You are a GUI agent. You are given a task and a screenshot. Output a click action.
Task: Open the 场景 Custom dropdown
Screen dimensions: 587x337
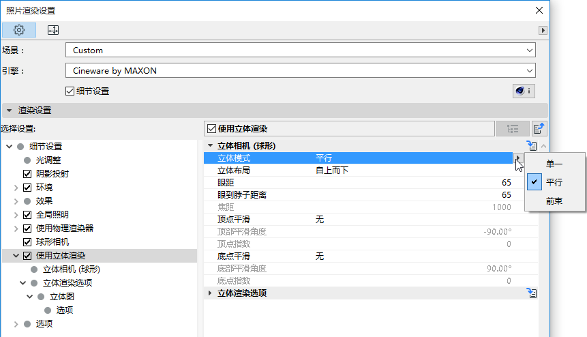point(301,50)
